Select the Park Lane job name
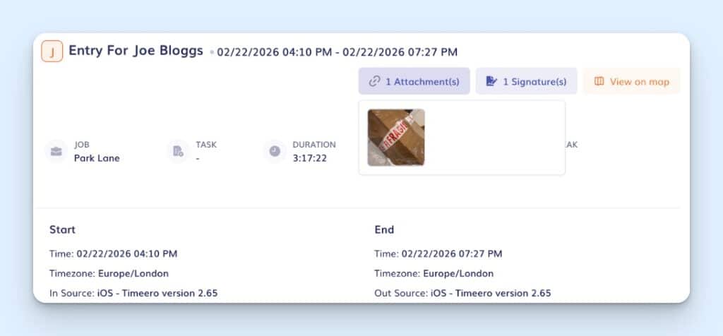Viewport: 723px width, 336px height. [97, 158]
